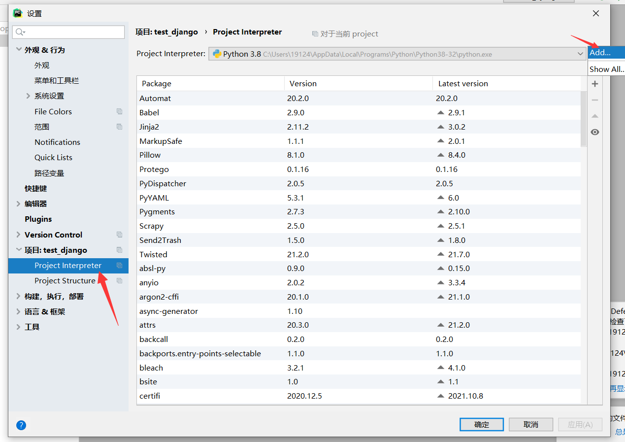Click the 取消 button
This screenshot has height=442, width=625.
tap(531, 424)
